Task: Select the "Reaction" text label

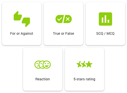Action: pyautogui.click(x=43, y=79)
